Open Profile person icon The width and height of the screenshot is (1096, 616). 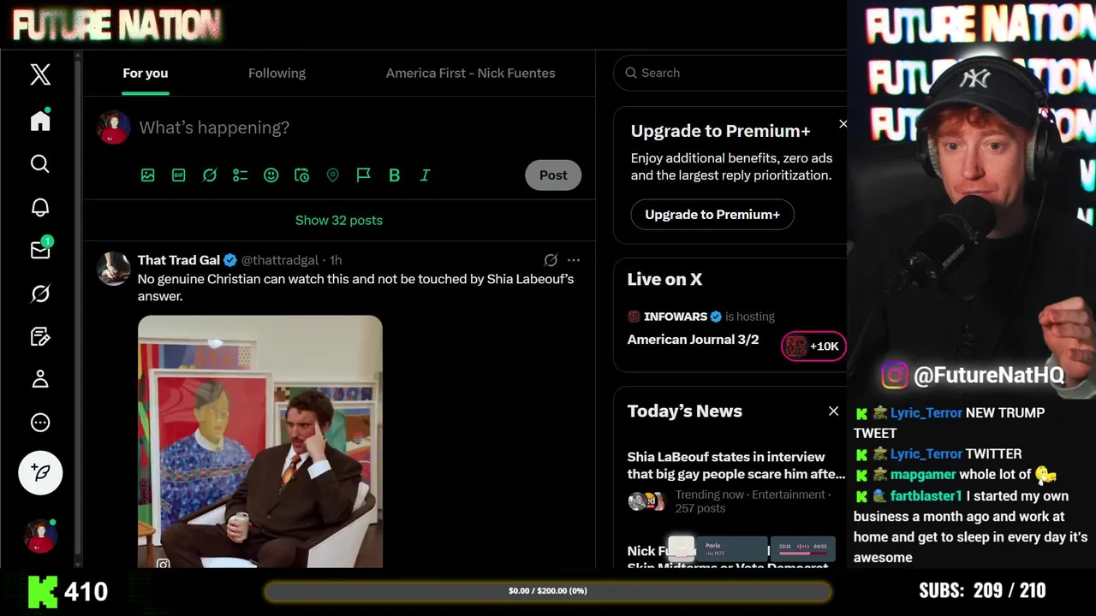[40, 379]
